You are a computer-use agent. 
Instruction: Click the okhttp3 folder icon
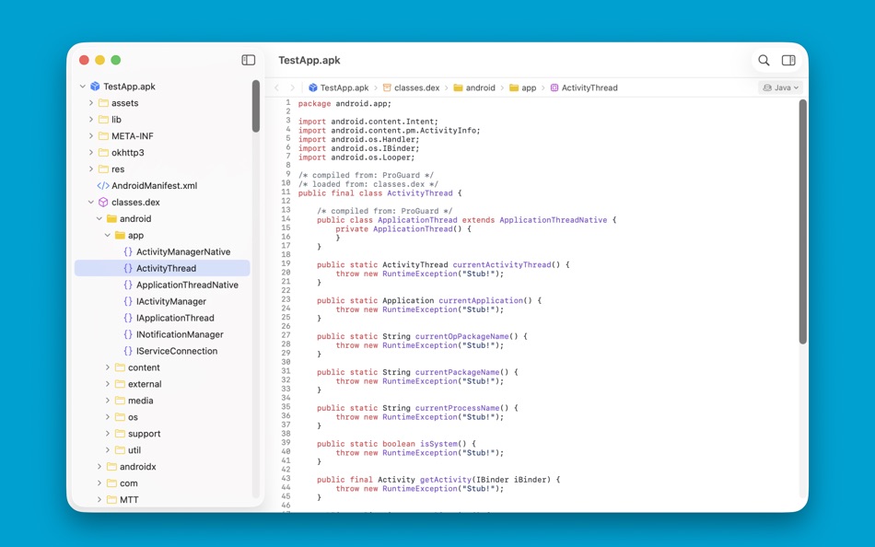coord(103,152)
